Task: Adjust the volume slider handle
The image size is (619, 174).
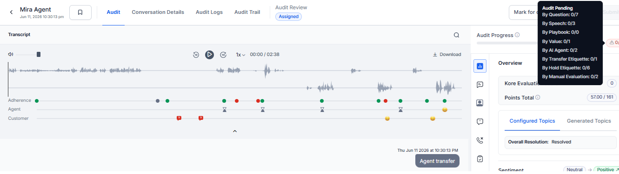Action: (x=39, y=55)
